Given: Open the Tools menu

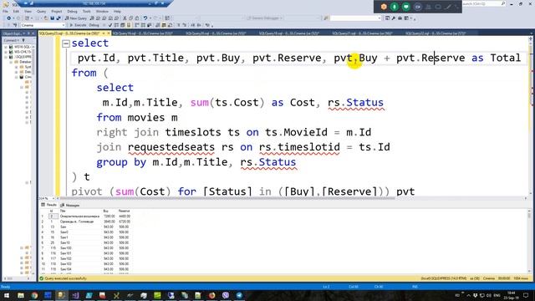Looking at the screenshot, I should (87, 11).
